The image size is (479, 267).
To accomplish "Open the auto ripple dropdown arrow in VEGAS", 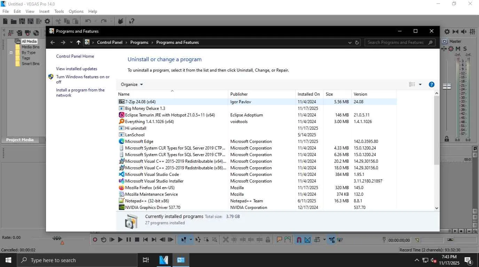I will tap(324, 240).
